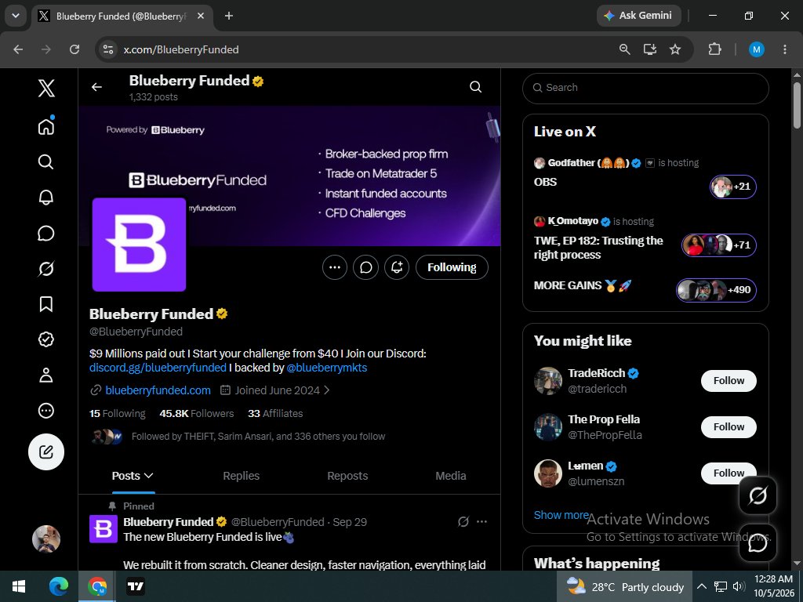This screenshot has width=803, height=602.
Task: Open the verified badge sidebar icon
Action: 46,339
